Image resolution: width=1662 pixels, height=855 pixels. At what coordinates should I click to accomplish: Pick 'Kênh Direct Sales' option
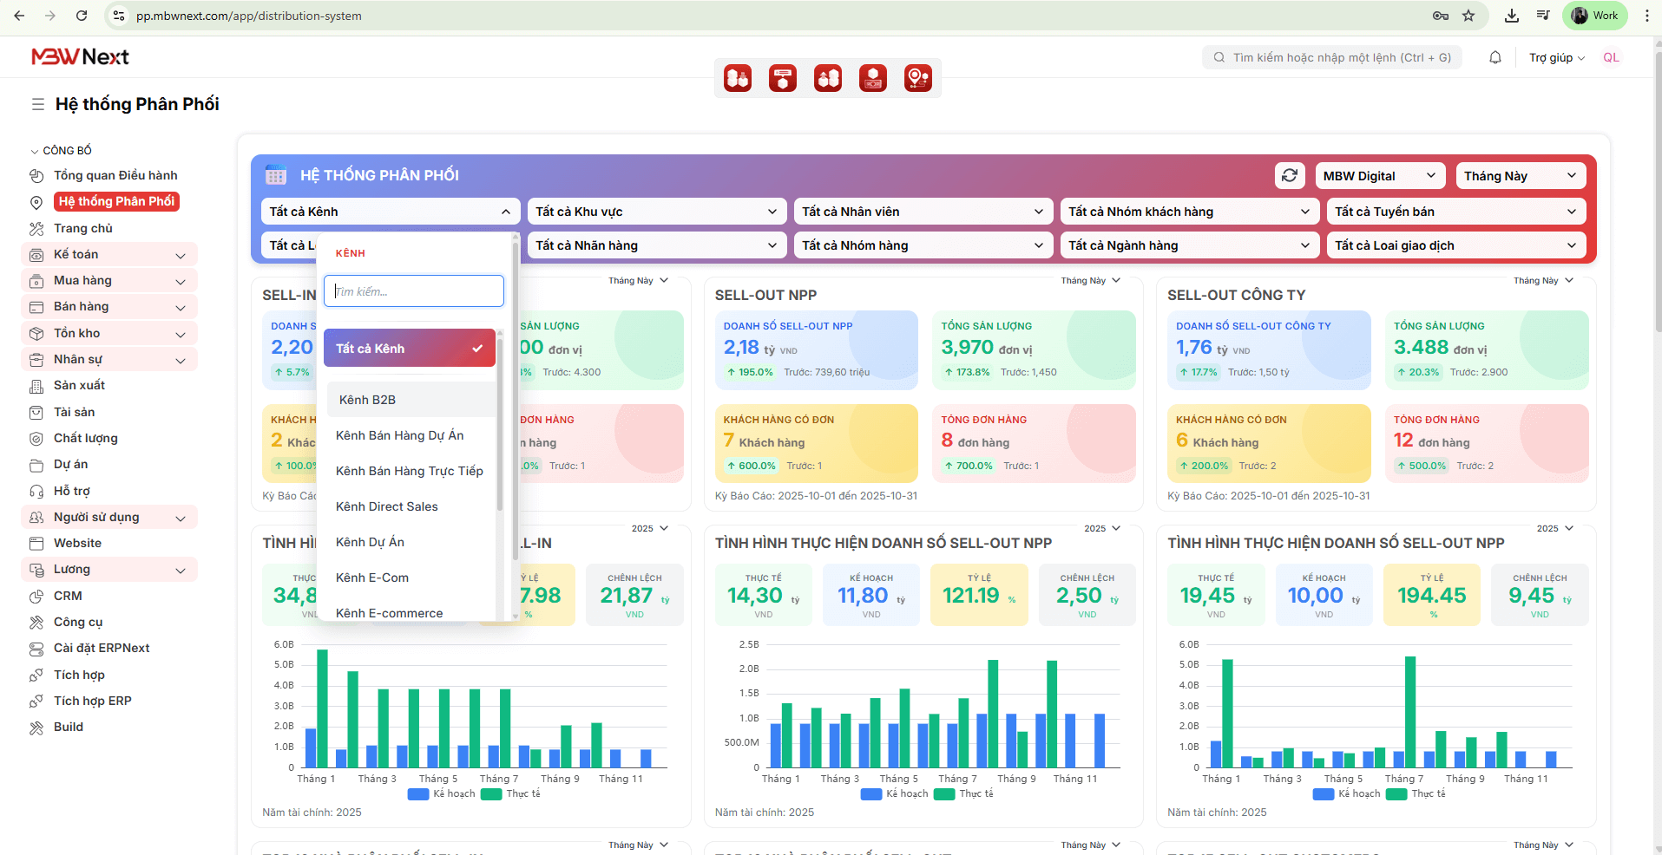(x=387, y=506)
